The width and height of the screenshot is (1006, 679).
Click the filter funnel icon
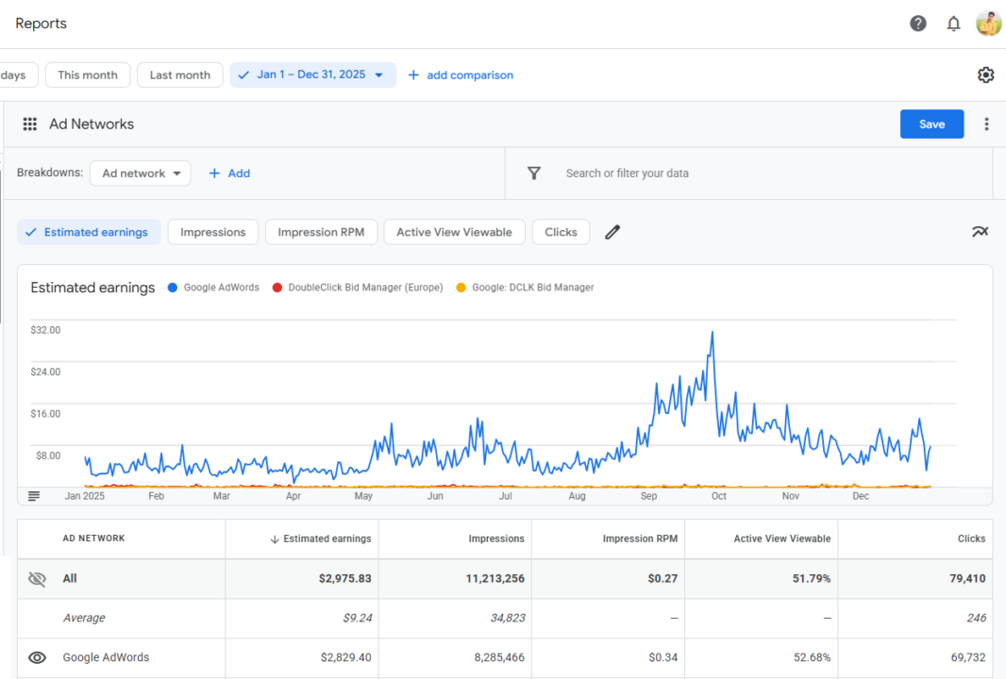pos(534,173)
